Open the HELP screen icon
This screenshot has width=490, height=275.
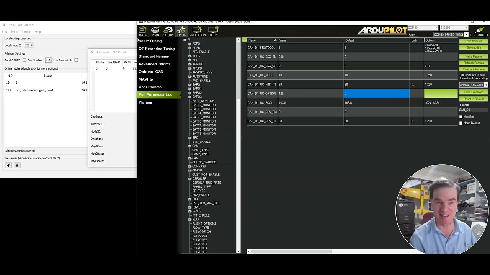(213, 31)
